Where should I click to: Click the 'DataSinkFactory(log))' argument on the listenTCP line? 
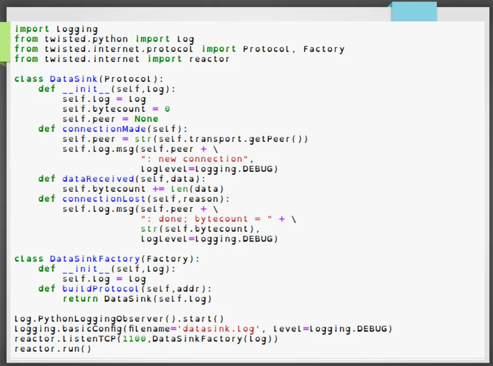click(215, 339)
